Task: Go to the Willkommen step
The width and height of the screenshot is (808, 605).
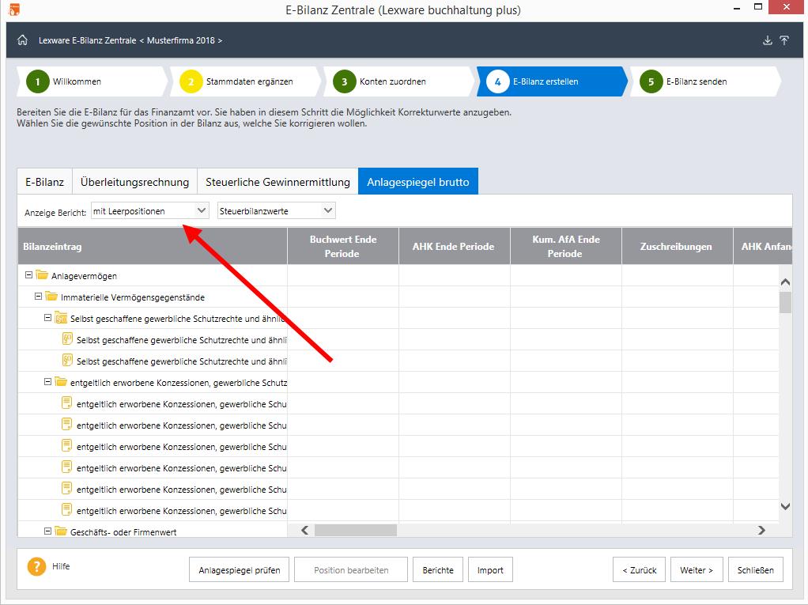Action: 92,81
